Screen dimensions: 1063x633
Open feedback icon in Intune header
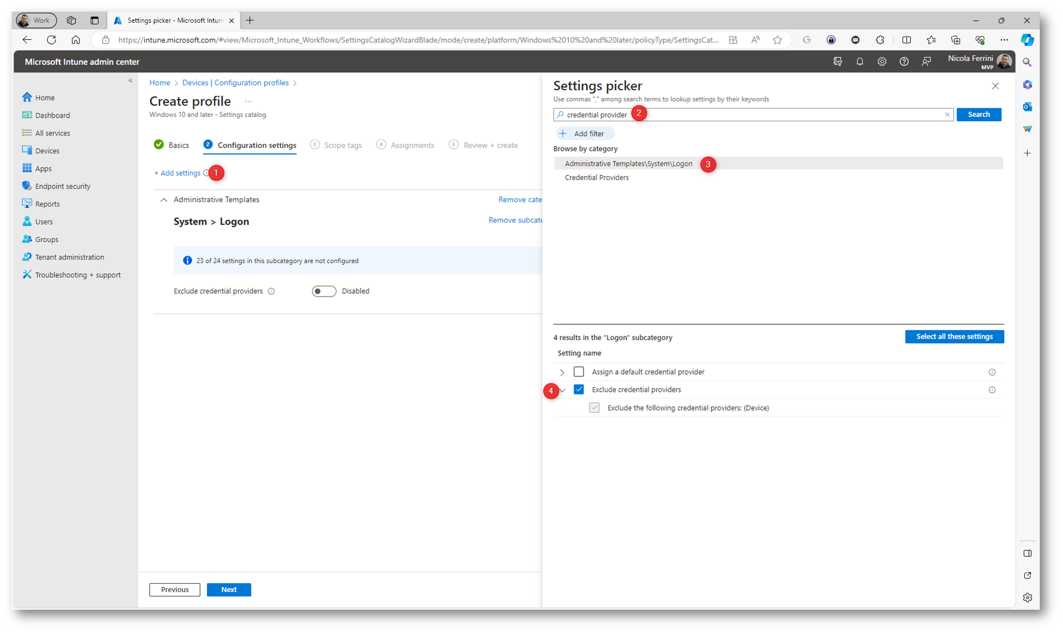click(x=926, y=62)
